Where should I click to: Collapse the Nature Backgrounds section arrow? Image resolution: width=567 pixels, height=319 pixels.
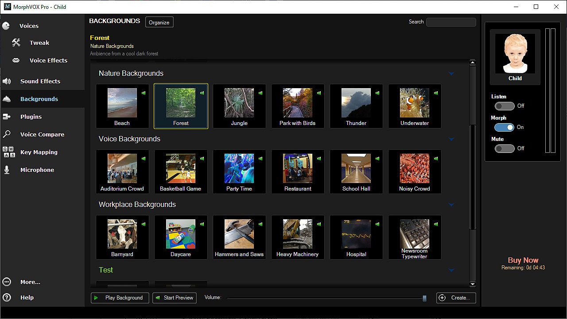click(451, 74)
